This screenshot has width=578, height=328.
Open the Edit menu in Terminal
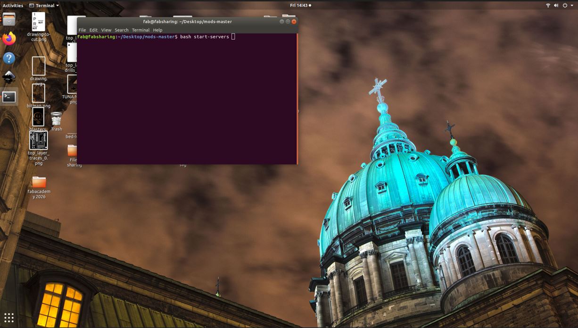[x=93, y=30]
